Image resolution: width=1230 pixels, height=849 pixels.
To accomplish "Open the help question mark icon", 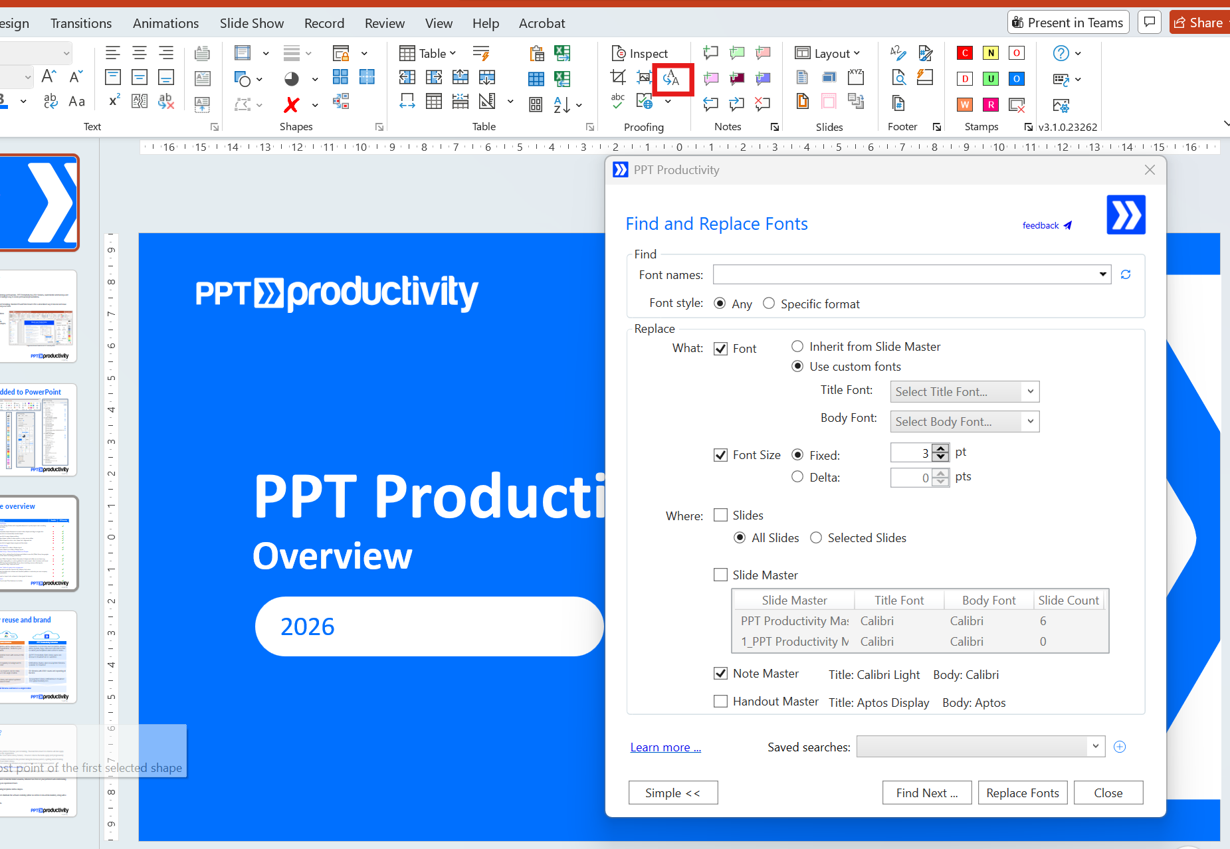I will [1061, 53].
